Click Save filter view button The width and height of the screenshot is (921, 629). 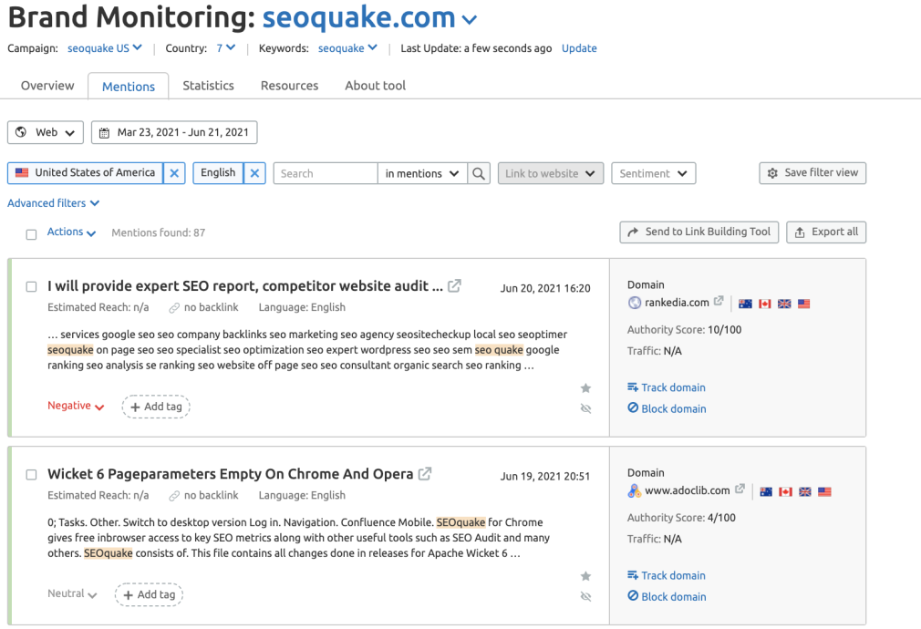click(x=812, y=173)
